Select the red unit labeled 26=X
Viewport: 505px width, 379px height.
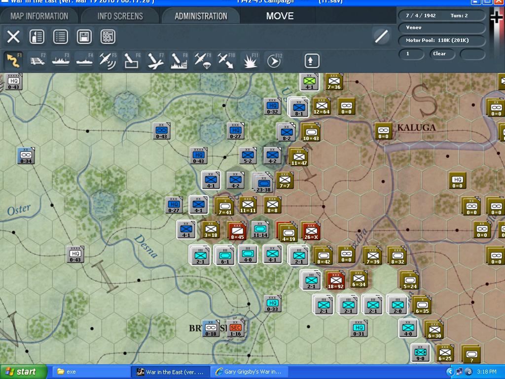pyautogui.click(x=311, y=231)
